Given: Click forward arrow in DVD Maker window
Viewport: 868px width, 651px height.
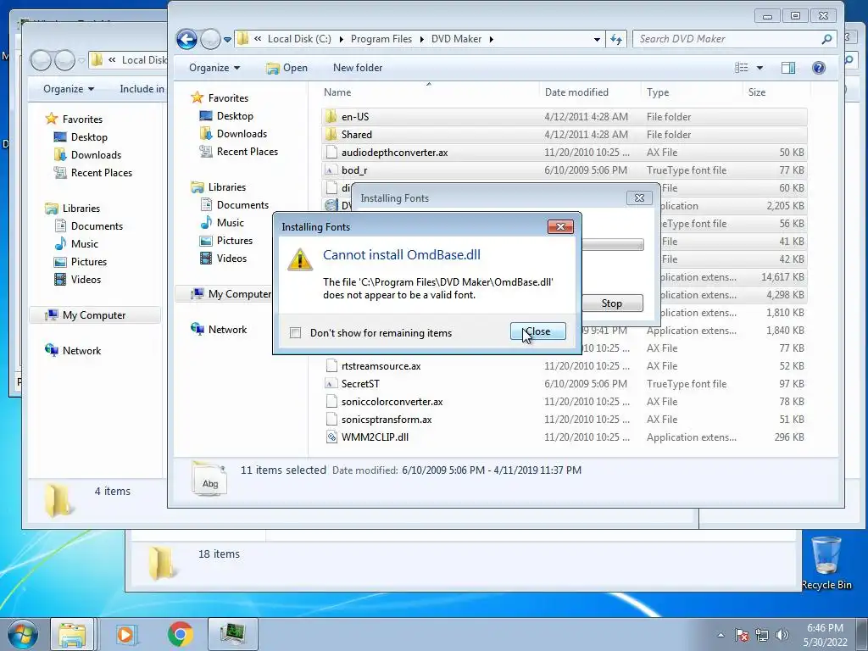Looking at the screenshot, I should (210, 39).
